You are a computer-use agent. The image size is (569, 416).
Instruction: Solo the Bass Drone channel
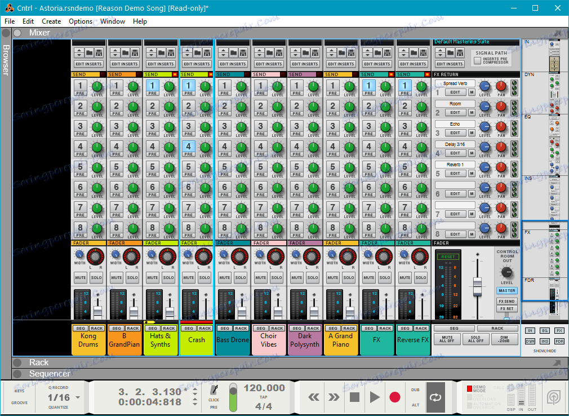coord(241,277)
